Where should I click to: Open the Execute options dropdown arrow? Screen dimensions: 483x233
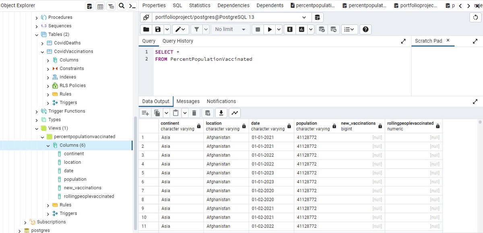[x=279, y=29]
